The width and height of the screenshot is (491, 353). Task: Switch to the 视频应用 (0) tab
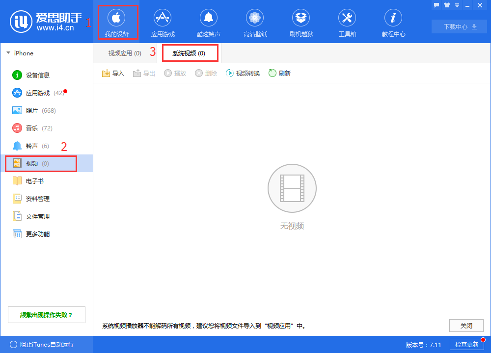125,53
